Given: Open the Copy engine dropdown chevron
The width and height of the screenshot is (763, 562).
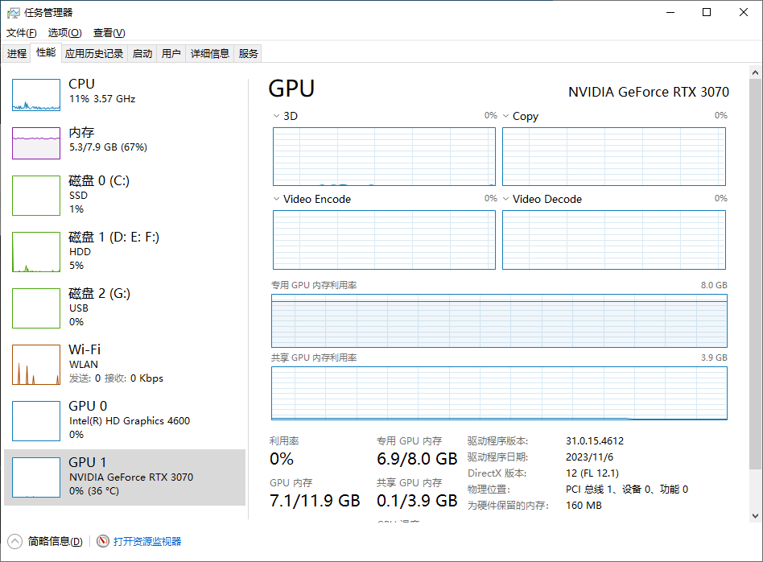Looking at the screenshot, I should click(505, 116).
